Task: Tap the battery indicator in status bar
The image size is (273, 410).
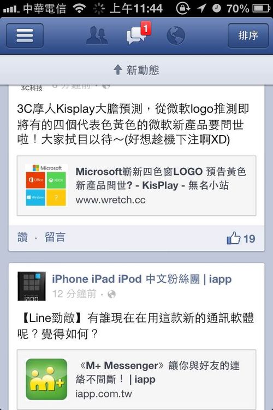Action: pyautogui.click(x=261, y=8)
